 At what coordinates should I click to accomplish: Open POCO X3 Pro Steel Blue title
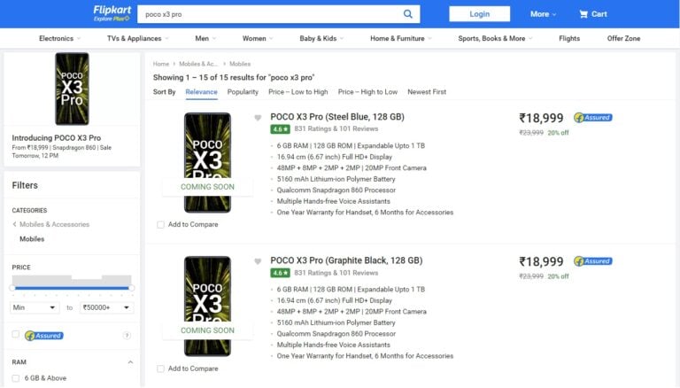point(337,117)
